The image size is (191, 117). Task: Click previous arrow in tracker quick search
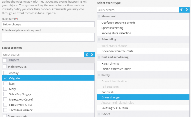pyautogui.click(x=87, y=55)
